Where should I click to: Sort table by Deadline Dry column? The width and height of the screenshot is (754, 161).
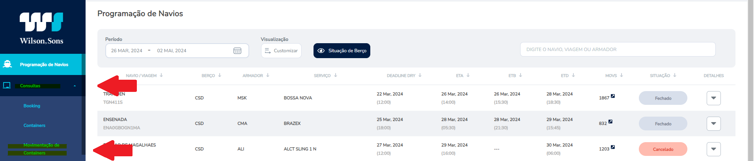(x=420, y=75)
